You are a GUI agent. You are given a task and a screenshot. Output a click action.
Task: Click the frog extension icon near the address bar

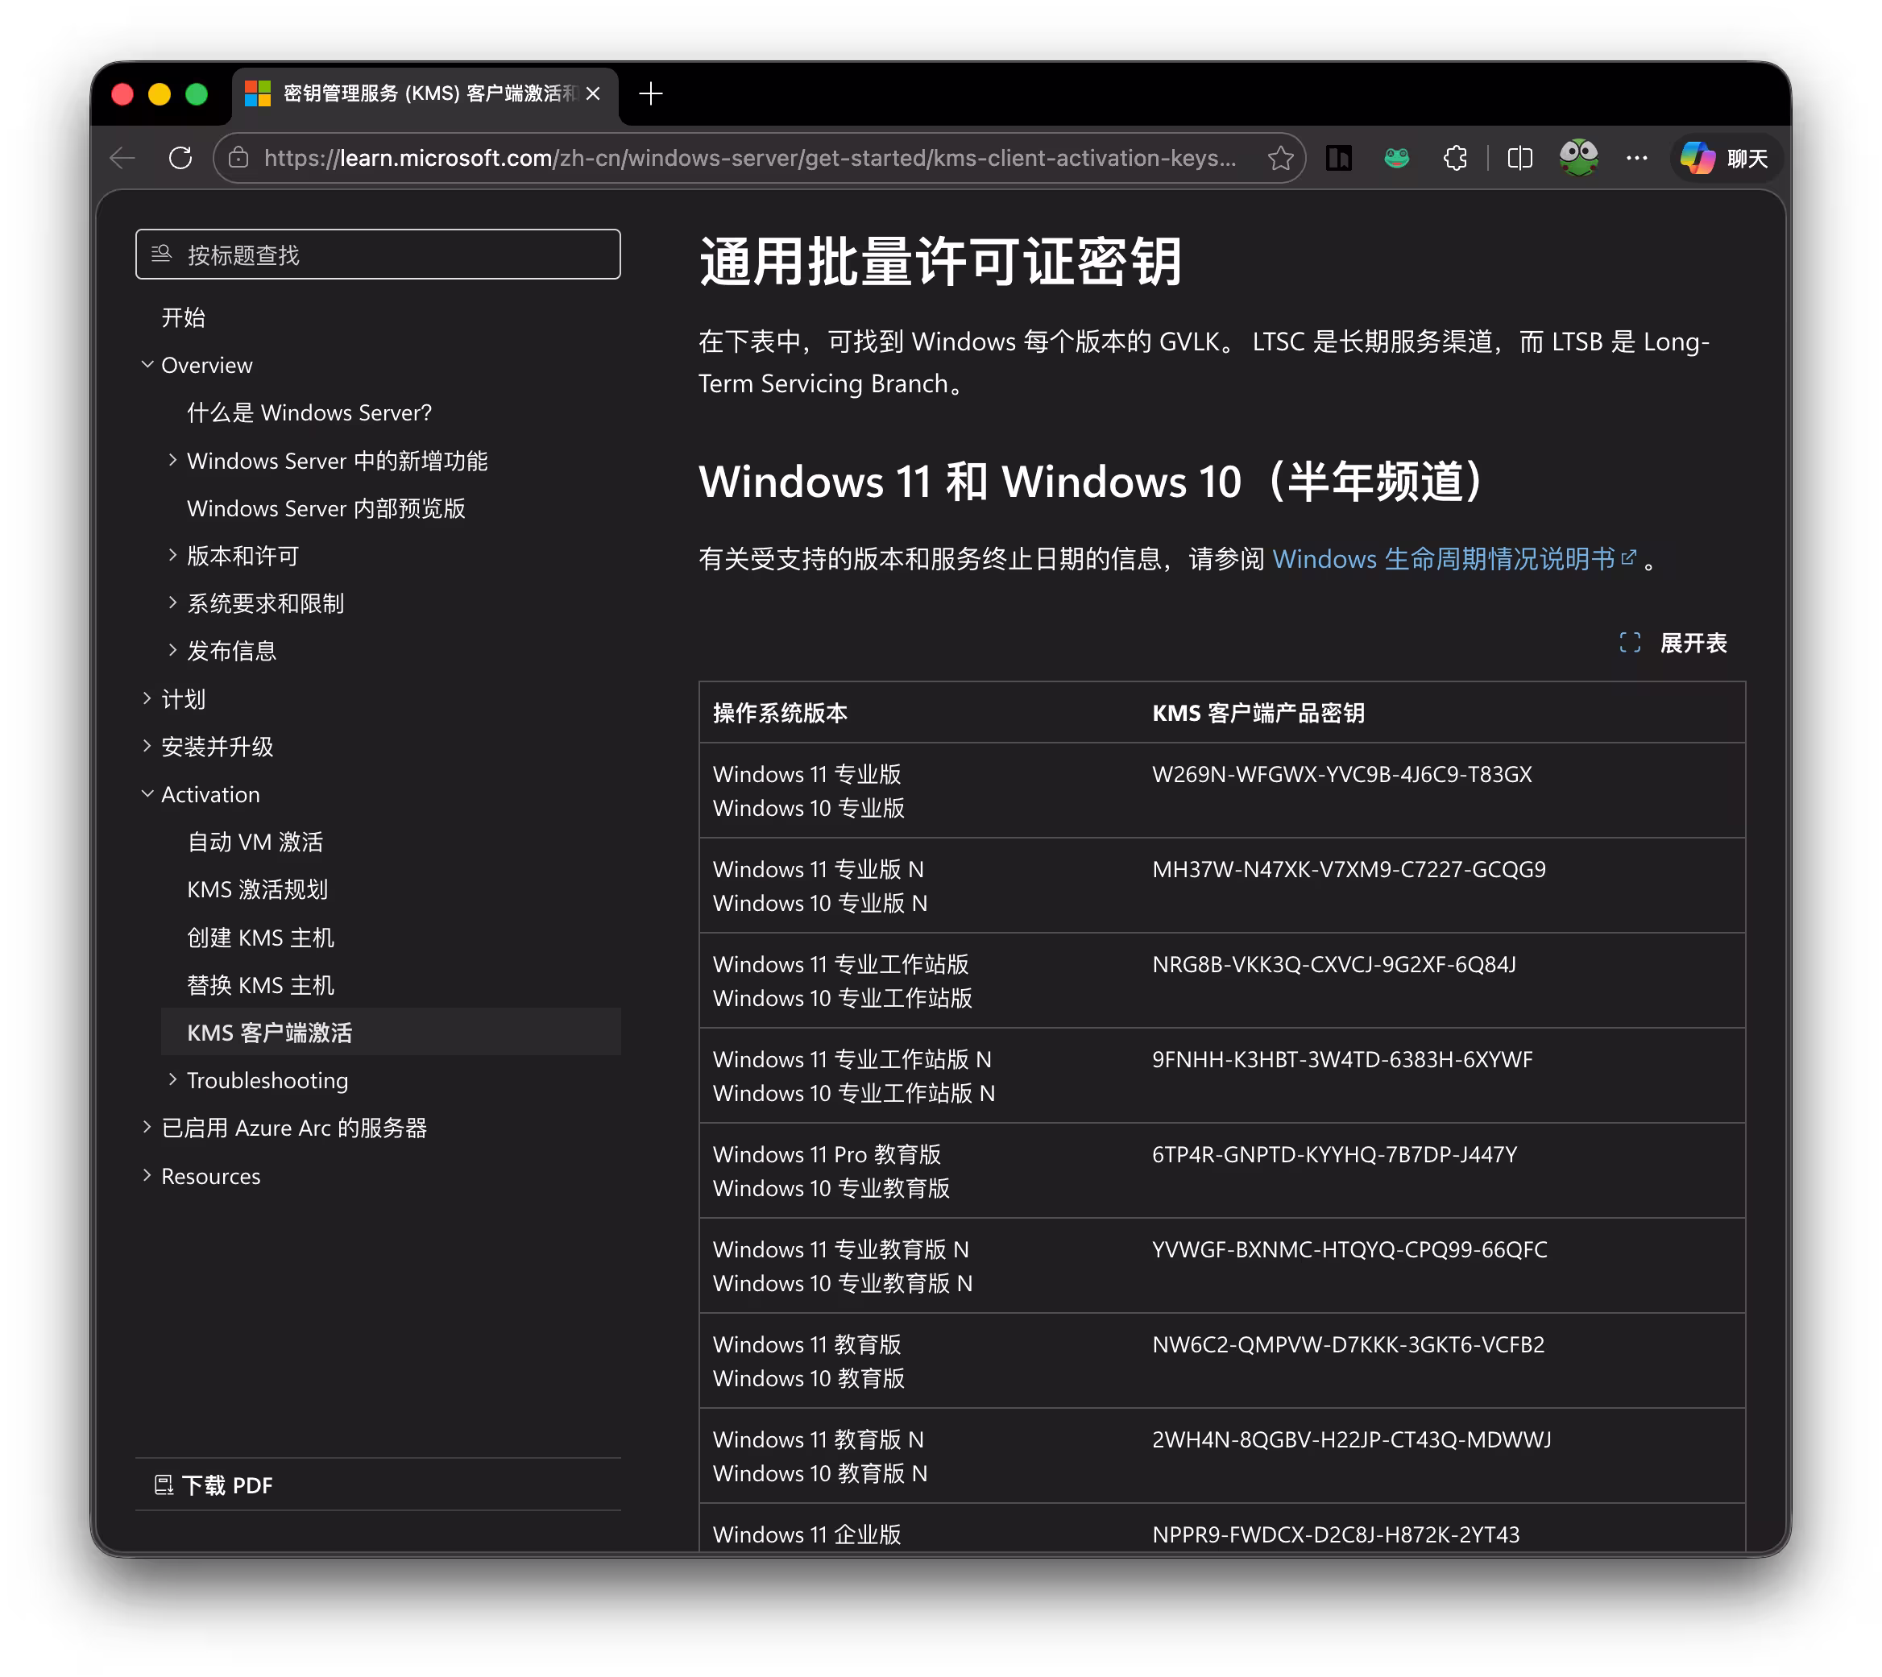(1396, 158)
